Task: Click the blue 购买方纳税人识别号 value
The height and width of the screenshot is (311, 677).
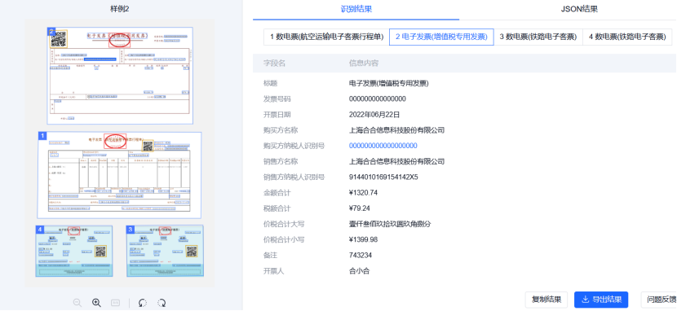Action: point(383,146)
